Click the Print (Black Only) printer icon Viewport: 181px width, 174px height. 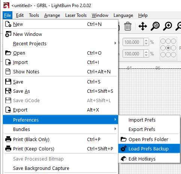click(8, 139)
